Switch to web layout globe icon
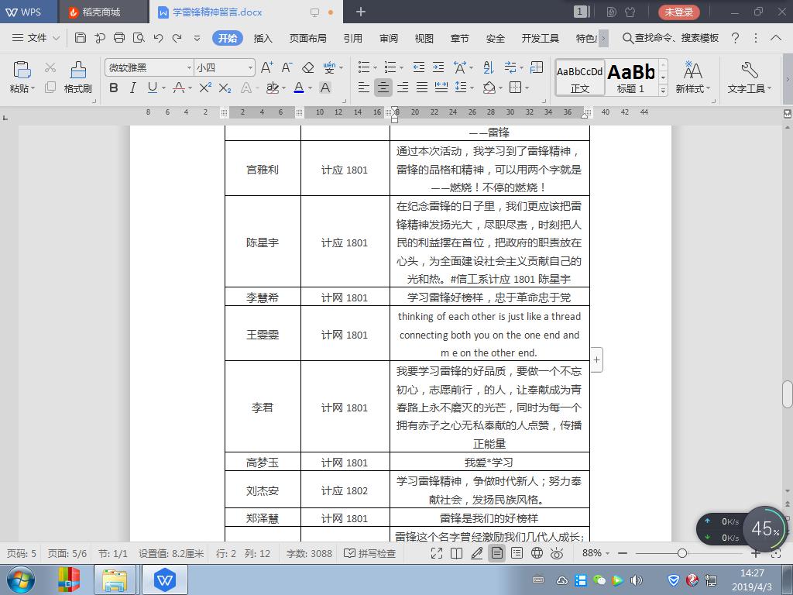The width and height of the screenshot is (793, 595). coord(537,553)
